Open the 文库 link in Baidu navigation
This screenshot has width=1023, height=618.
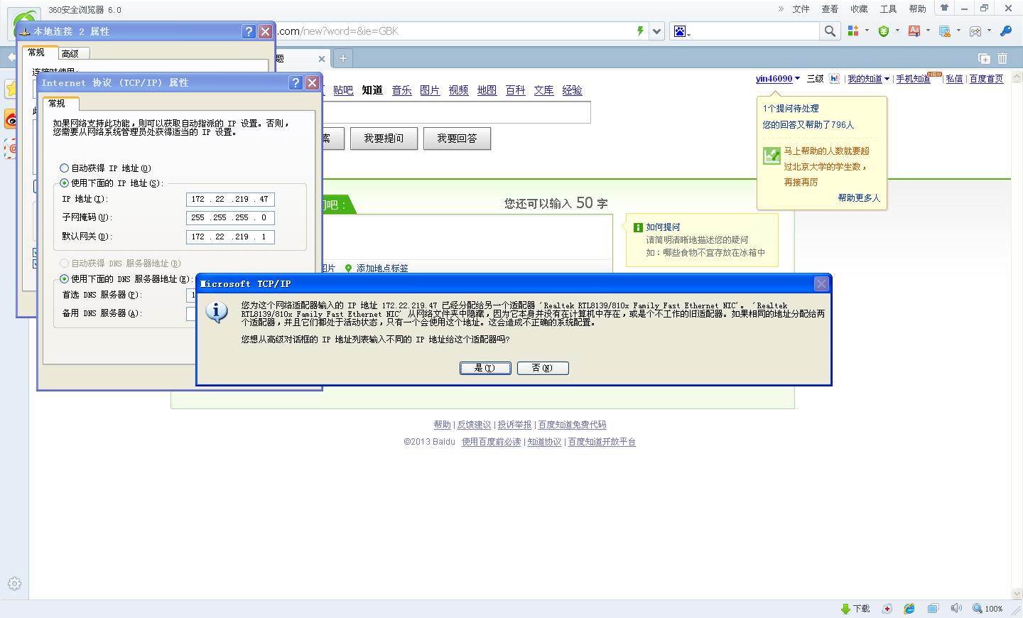coord(543,90)
